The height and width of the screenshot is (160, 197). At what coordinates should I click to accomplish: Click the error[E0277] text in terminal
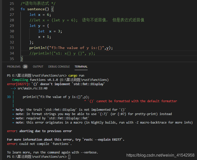click(x=18, y=84)
